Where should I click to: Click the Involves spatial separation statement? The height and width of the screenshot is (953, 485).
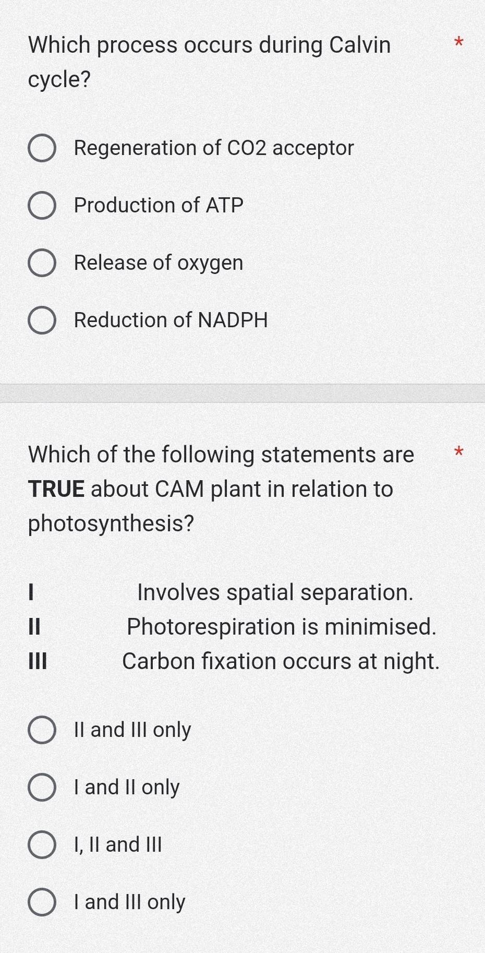point(275,593)
